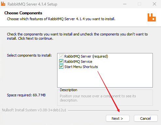Click the RabbitMQ Server 4.1.4 Setup title

pos(32,4)
